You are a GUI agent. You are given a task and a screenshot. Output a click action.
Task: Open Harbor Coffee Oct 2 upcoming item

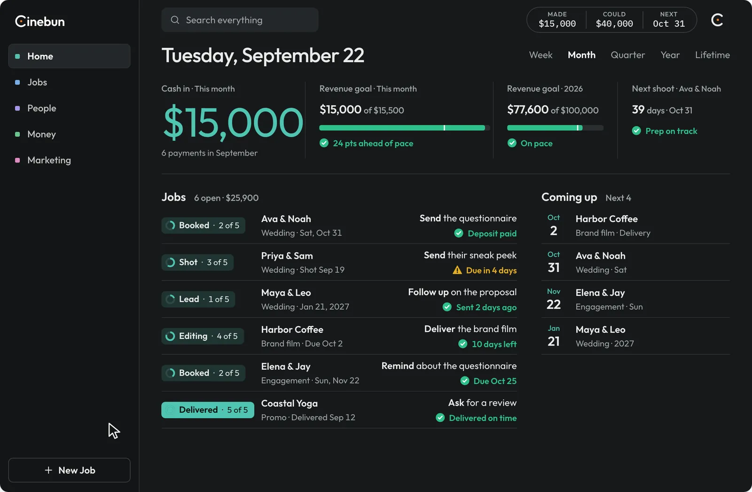635,226
